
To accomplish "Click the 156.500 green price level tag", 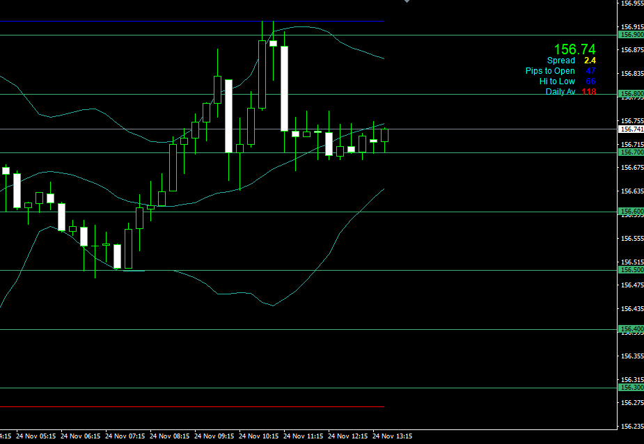I will (631, 270).
